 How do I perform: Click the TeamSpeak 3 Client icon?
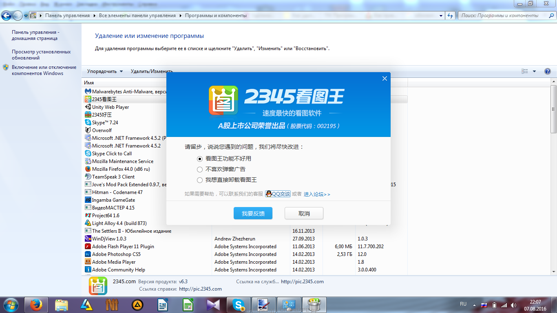(x=88, y=177)
